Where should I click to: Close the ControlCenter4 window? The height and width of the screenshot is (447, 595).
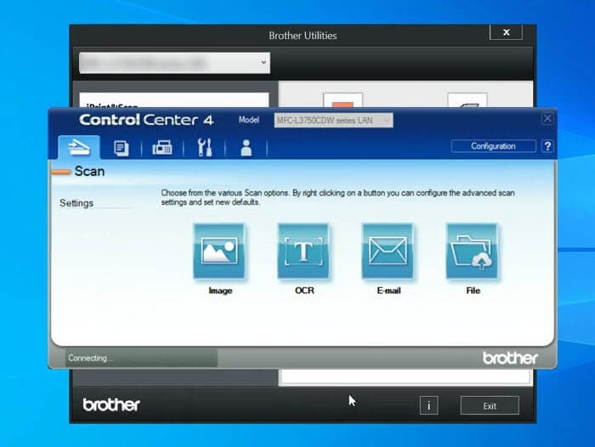coord(547,119)
